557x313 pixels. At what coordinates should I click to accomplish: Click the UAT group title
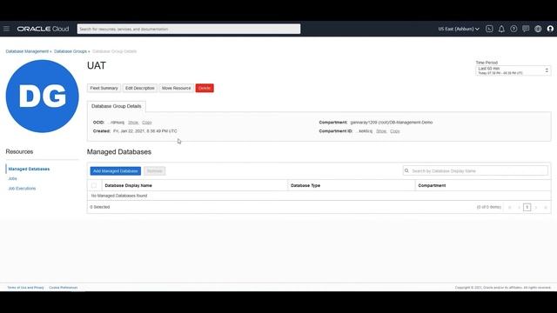click(x=97, y=66)
